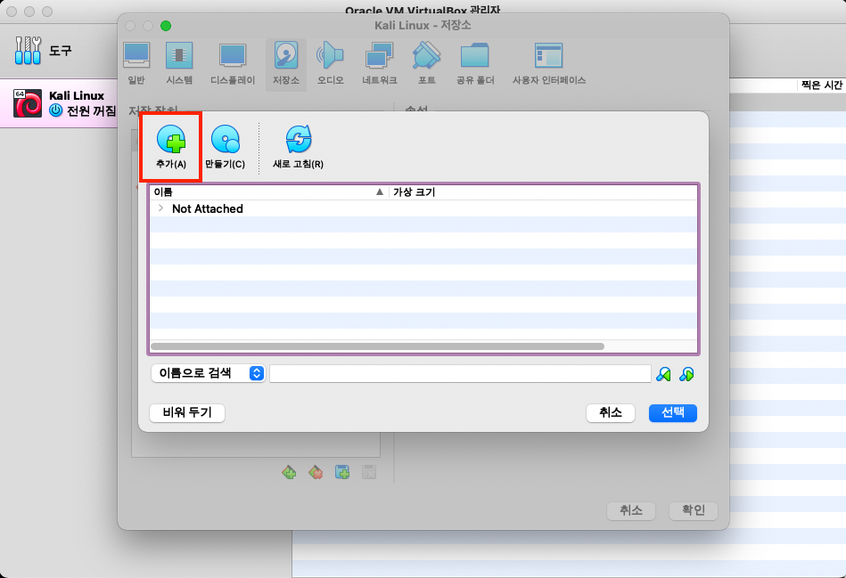The image size is (846, 578).
Task: Open the 저장소 settings tab
Action: (286, 63)
